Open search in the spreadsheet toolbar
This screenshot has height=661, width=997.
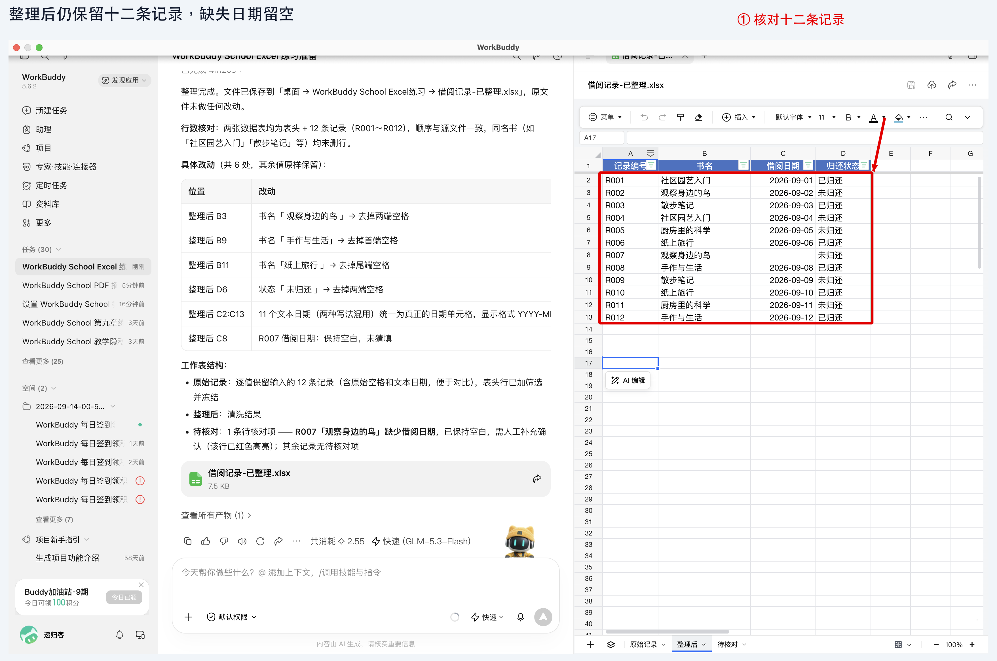[949, 117]
